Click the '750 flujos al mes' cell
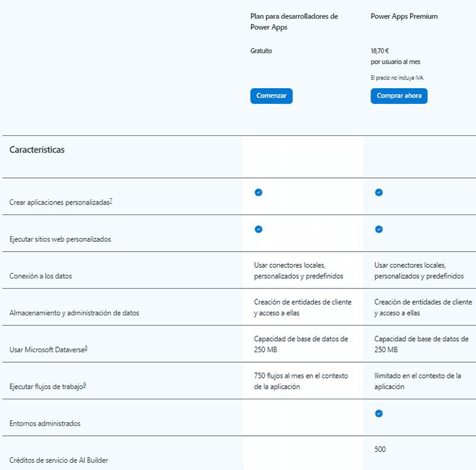Image resolution: width=476 pixels, height=470 pixels. [x=301, y=381]
